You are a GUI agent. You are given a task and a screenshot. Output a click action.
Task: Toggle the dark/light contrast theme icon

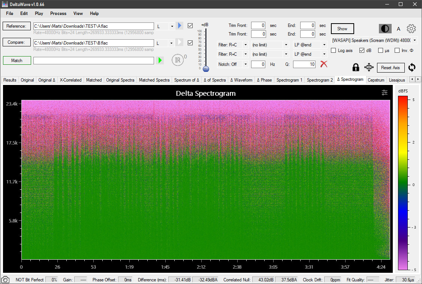tap(385, 29)
